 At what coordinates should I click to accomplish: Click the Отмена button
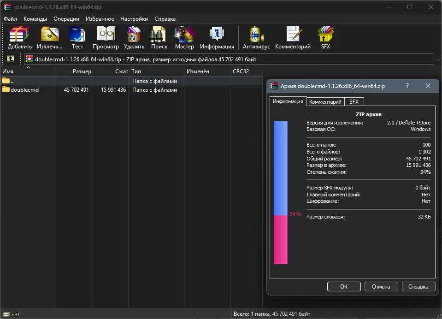(381, 287)
